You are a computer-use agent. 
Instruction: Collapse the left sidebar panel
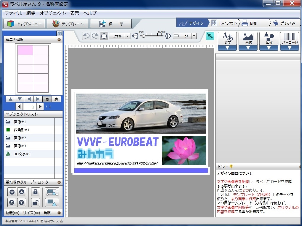click(x=60, y=33)
